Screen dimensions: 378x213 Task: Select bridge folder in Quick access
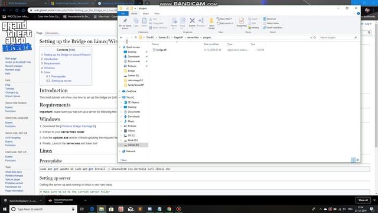[x=131, y=71]
